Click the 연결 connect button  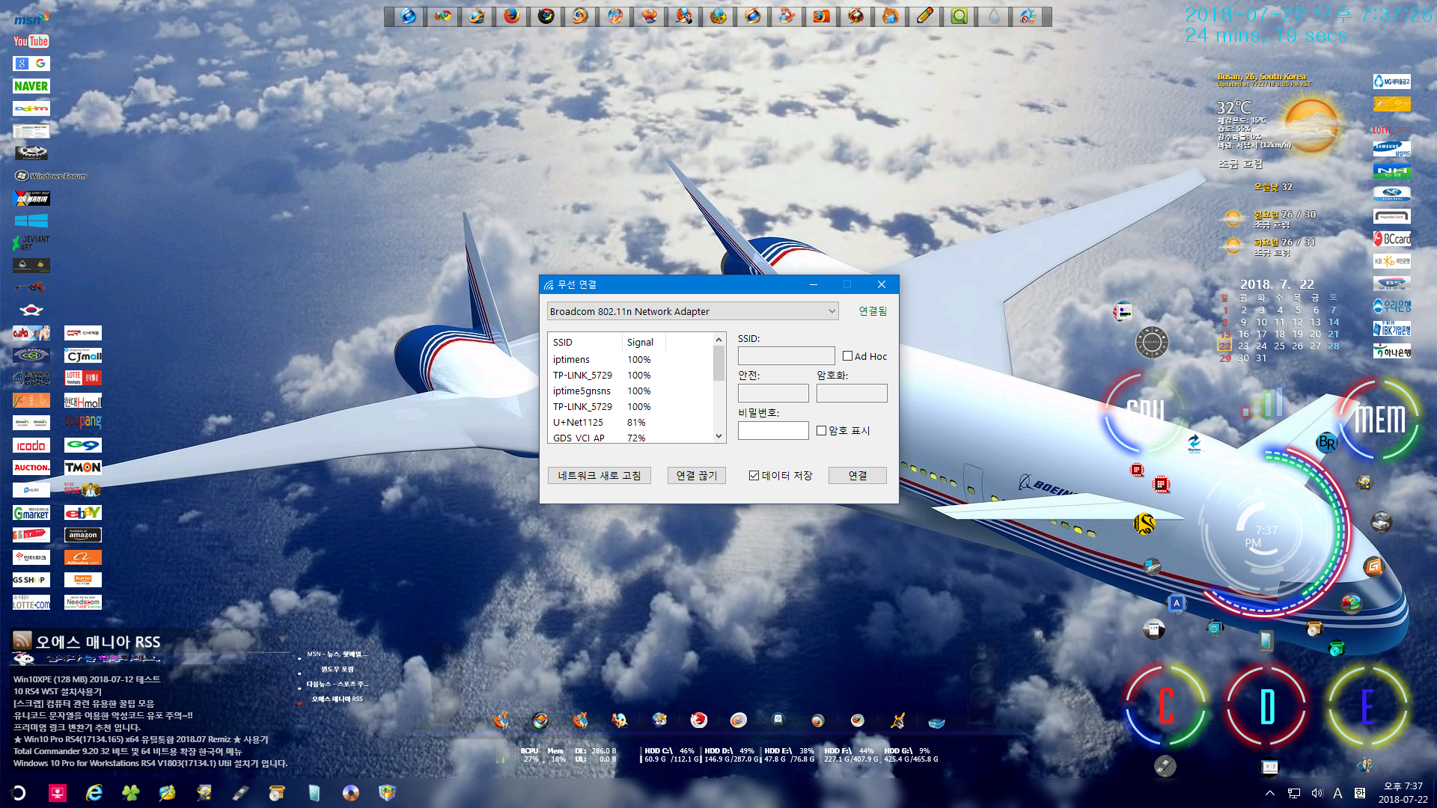click(x=857, y=475)
